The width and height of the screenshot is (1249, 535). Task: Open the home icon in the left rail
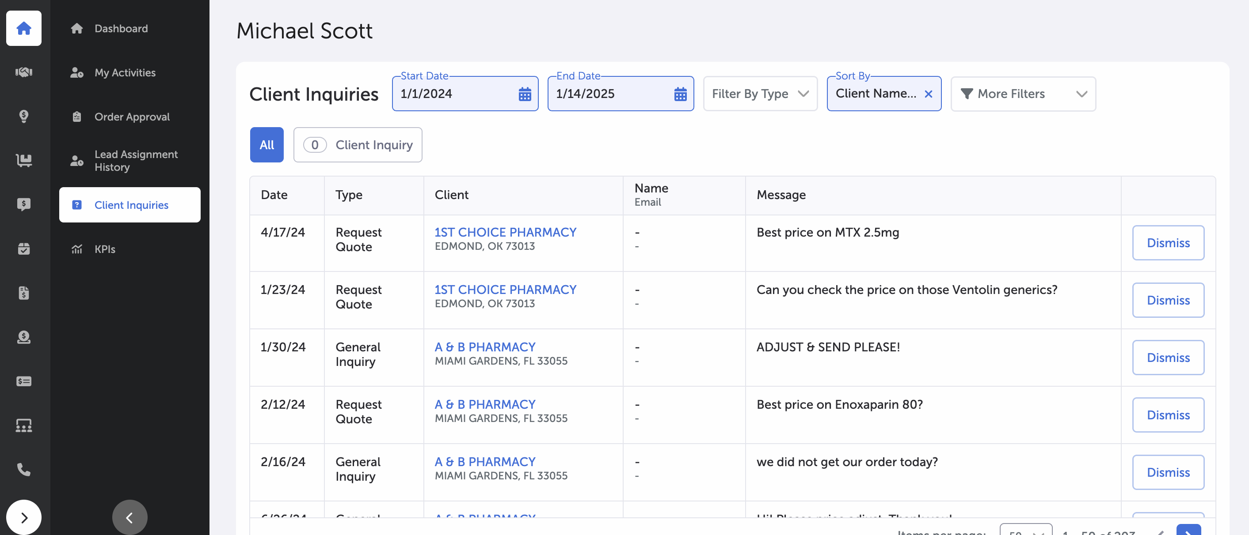click(24, 28)
